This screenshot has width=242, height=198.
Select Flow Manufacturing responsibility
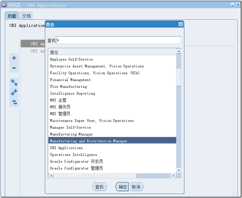pyautogui.click(x=112, y=87)
